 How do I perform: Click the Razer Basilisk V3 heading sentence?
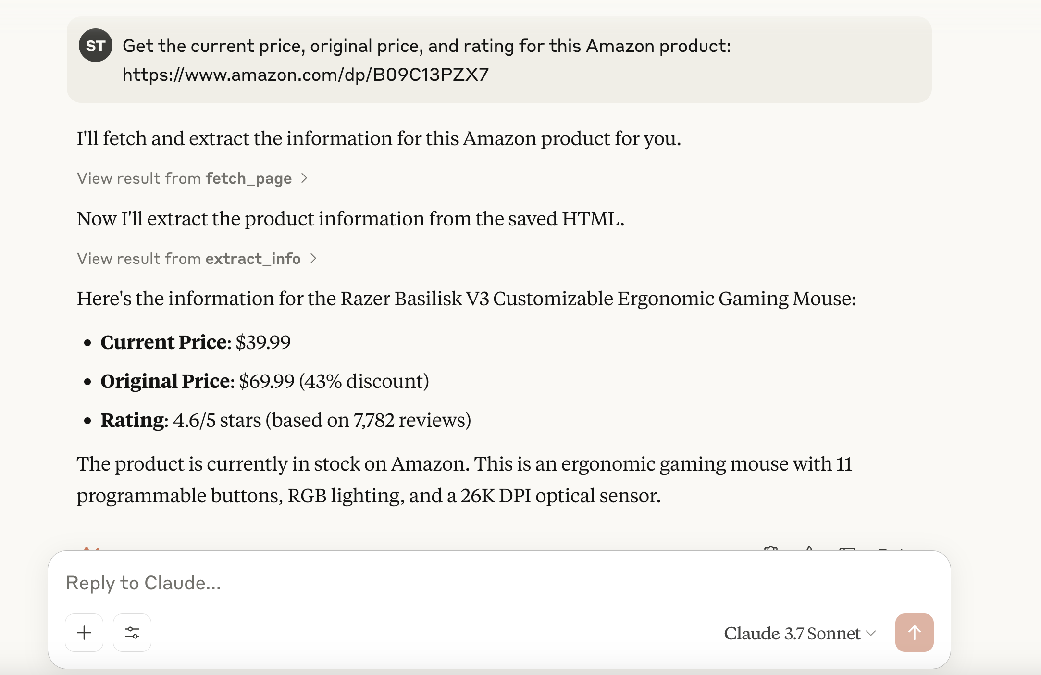(466, 299)
